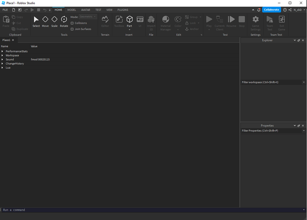Open Explorer panel chevron menu
307x220 pixels.
[x=295, y=40]
